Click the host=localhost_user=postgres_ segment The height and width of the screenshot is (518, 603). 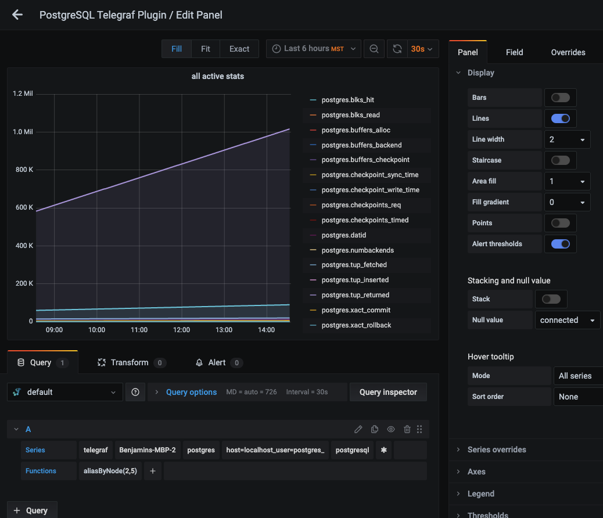[275, 450]
